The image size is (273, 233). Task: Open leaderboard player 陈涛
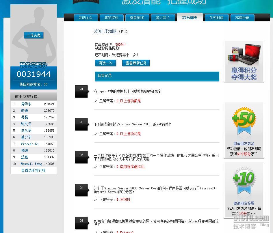tap(24, 111)
